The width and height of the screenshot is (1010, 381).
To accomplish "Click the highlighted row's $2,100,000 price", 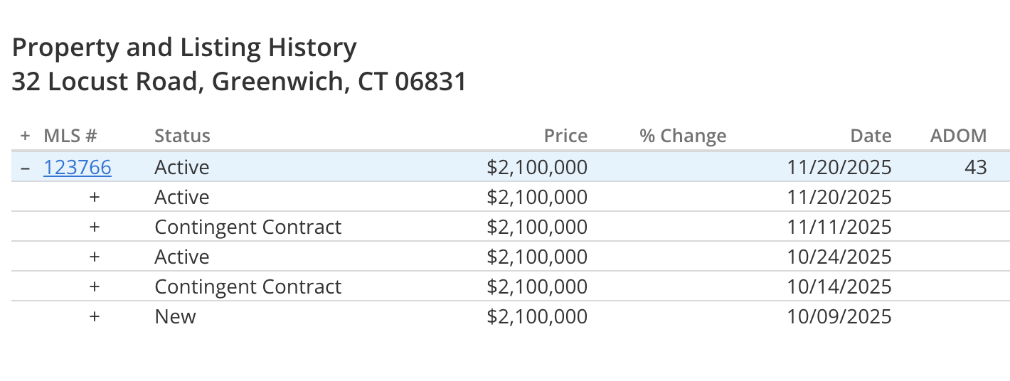I will 538,167.
